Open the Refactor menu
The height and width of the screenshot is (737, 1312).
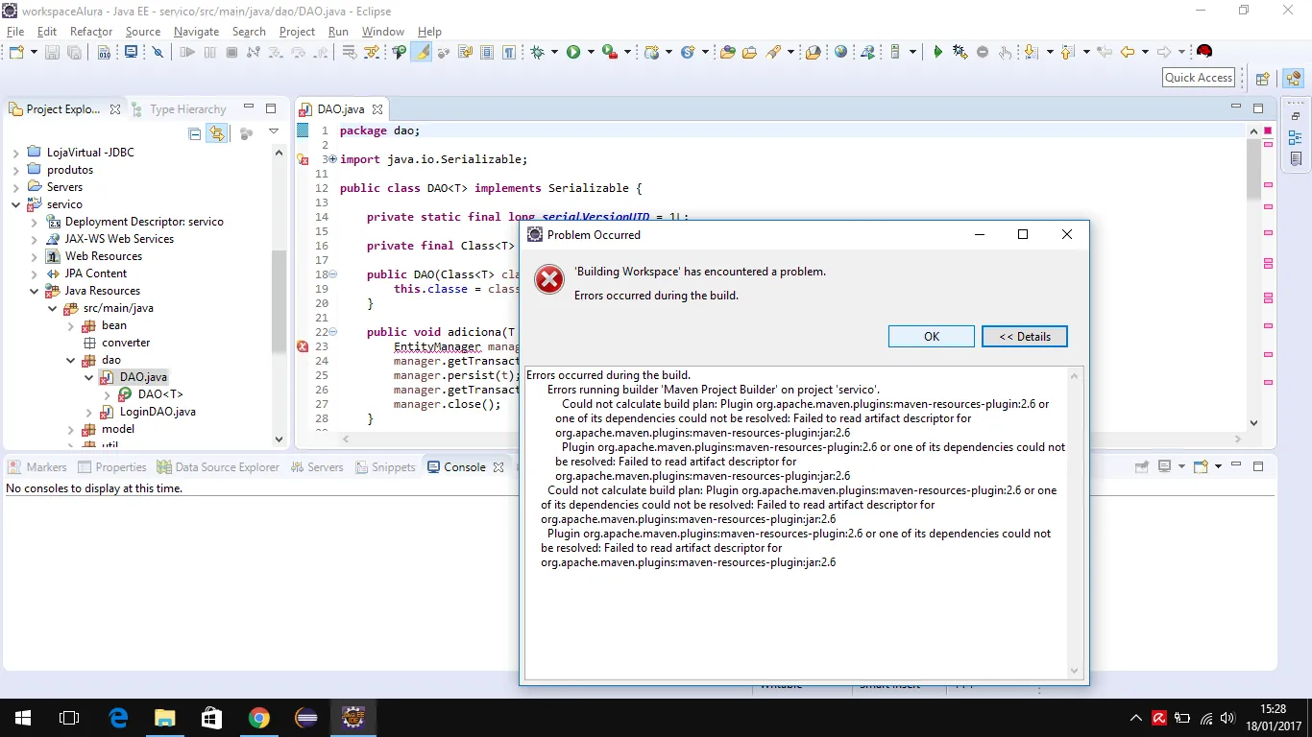[x=91, y=32]
